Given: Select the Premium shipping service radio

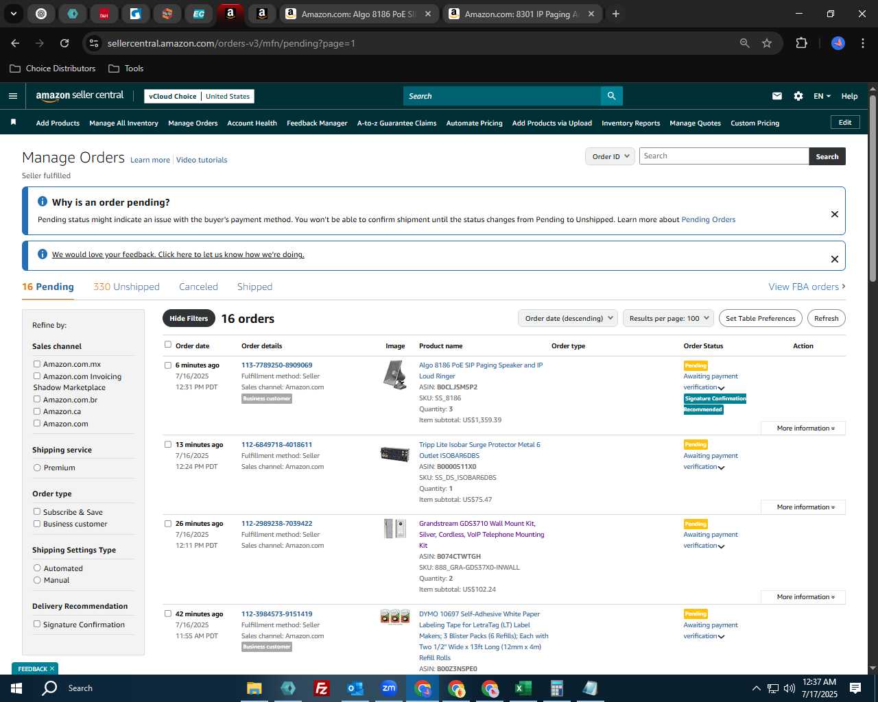Looking at the screenshot, I should (37, 468).
